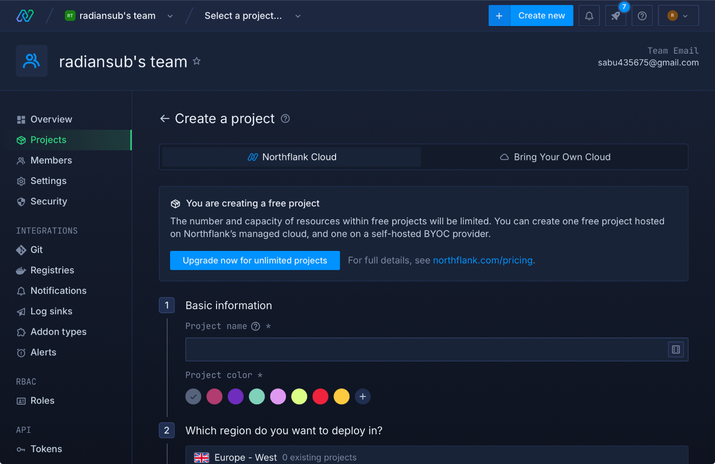The height and width of the screenshot is (464, 715).
Task: Click the generate name icon in Project name field
Action: [676, 350]
